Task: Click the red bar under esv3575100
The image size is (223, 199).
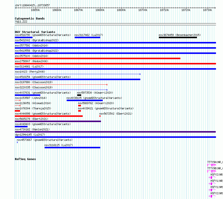Action: coord(97,58)
